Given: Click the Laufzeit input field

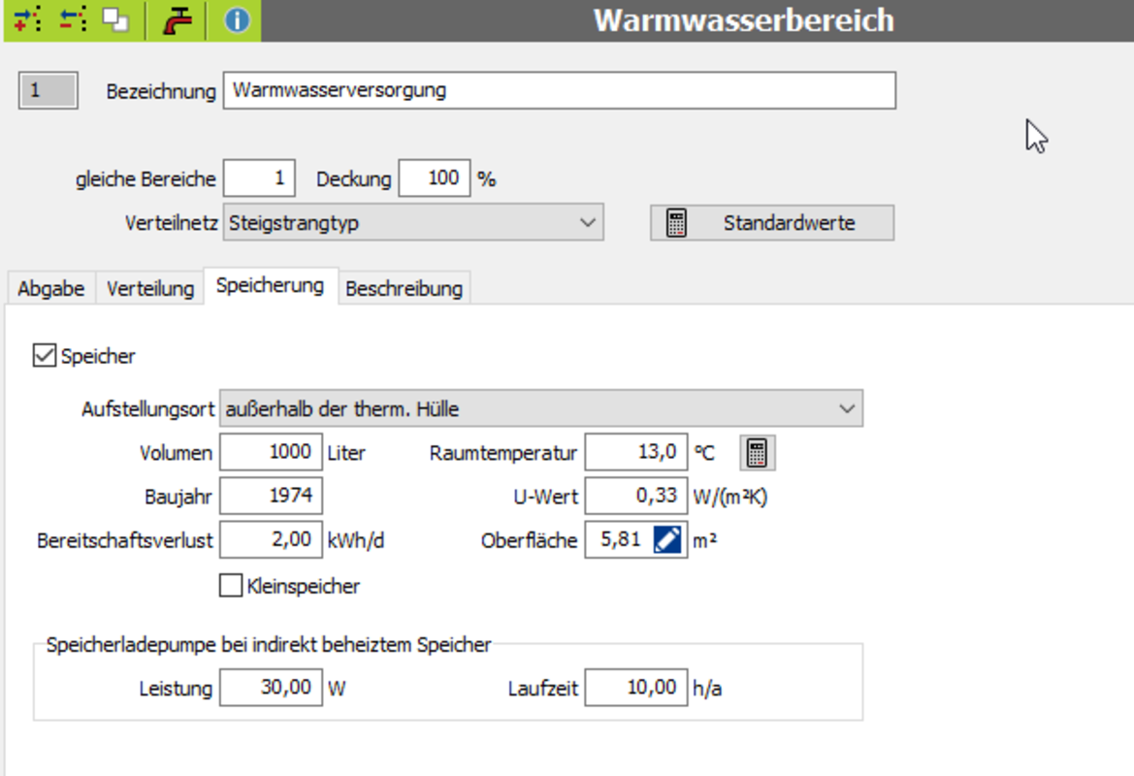Looking at the screenshot, I should tap(635, 688).
